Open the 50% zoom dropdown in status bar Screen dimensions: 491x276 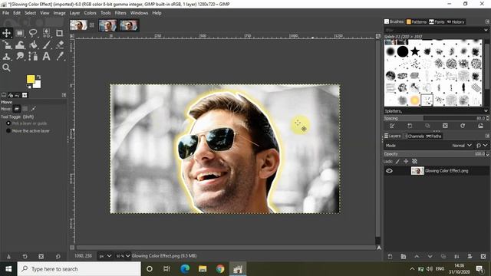[x=123, y=256]
